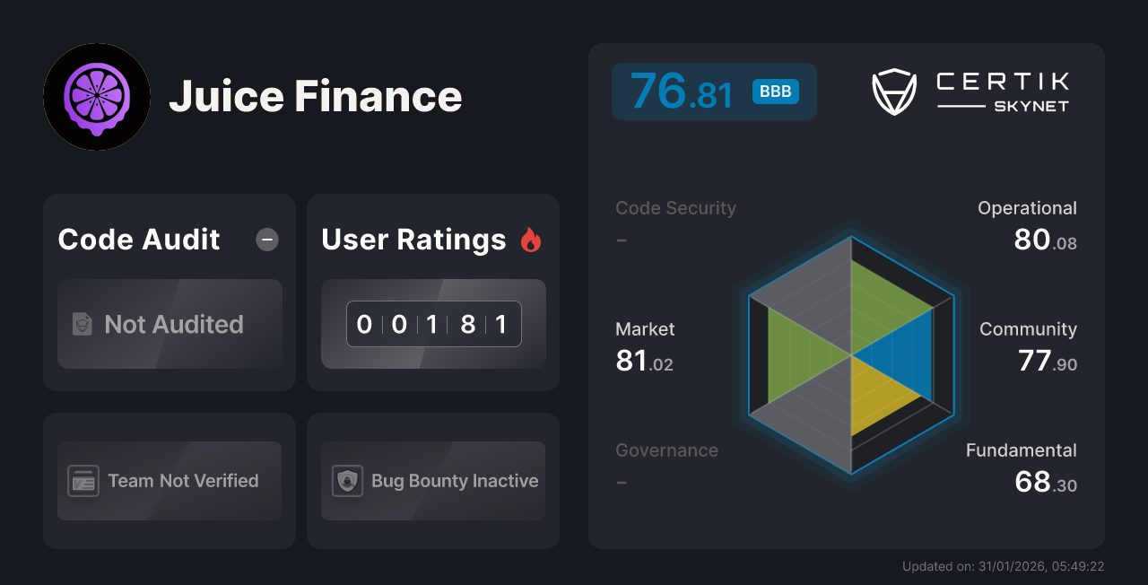Open the Updated on timestamp link
The height and width of the screenshot is (585, 1148).
pos(1004,566)
